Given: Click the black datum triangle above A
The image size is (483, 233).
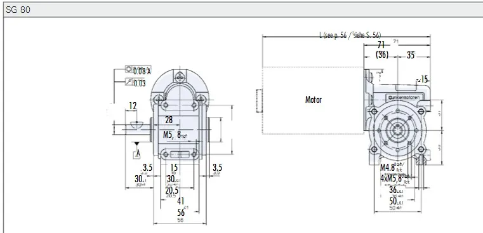Looking at the screenshot, I should [x=136, y=144].
